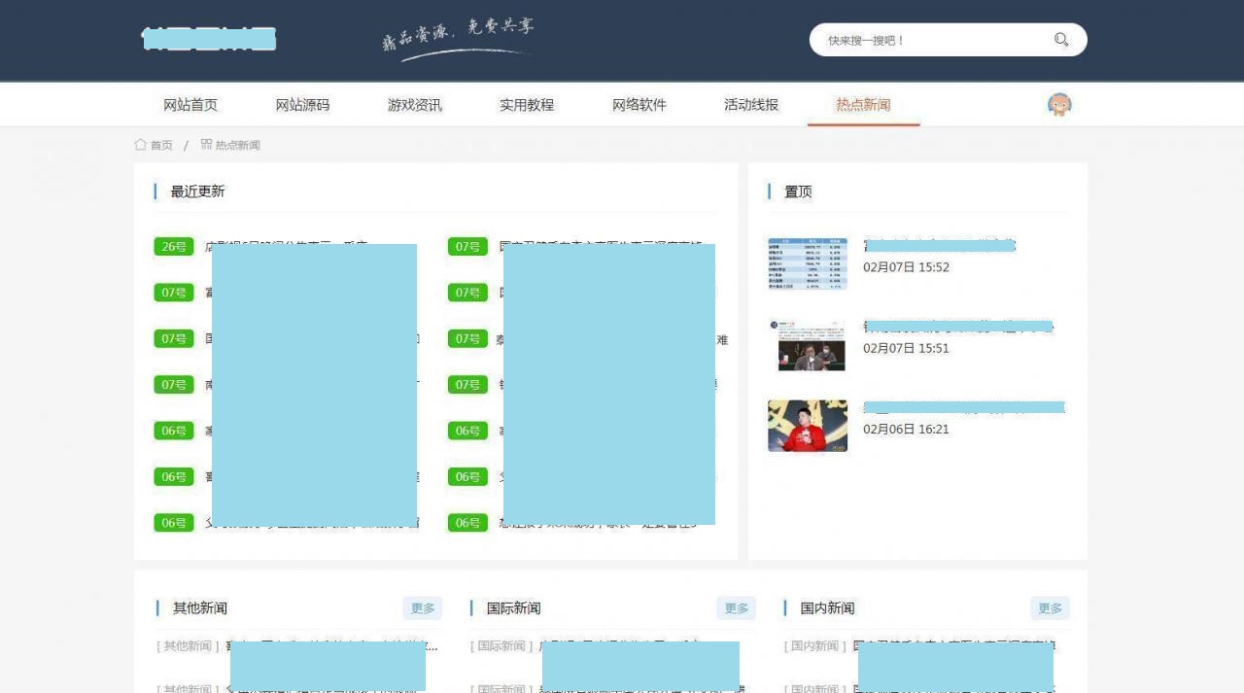Click the grid icon beside 热点新闻 breadcrumb
This screenshot has height=693, width=1244.
pos(207,144)
